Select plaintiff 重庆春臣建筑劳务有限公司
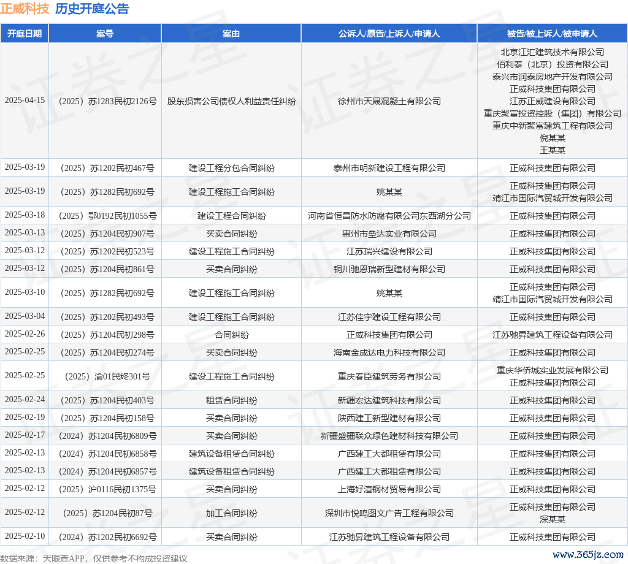Image resolution: width=628 pixels, height=564 pixels. [389, 376]
